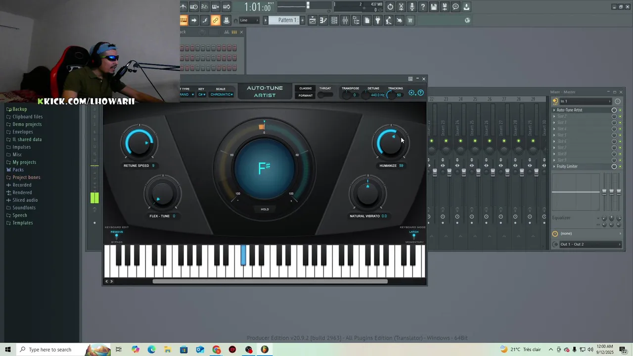
Task: Open the Clipboard files folder in browser
Action: (x=28, y=117)
